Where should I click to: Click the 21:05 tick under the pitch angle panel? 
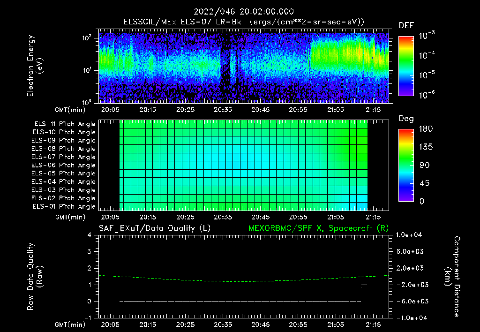(336, 217)
